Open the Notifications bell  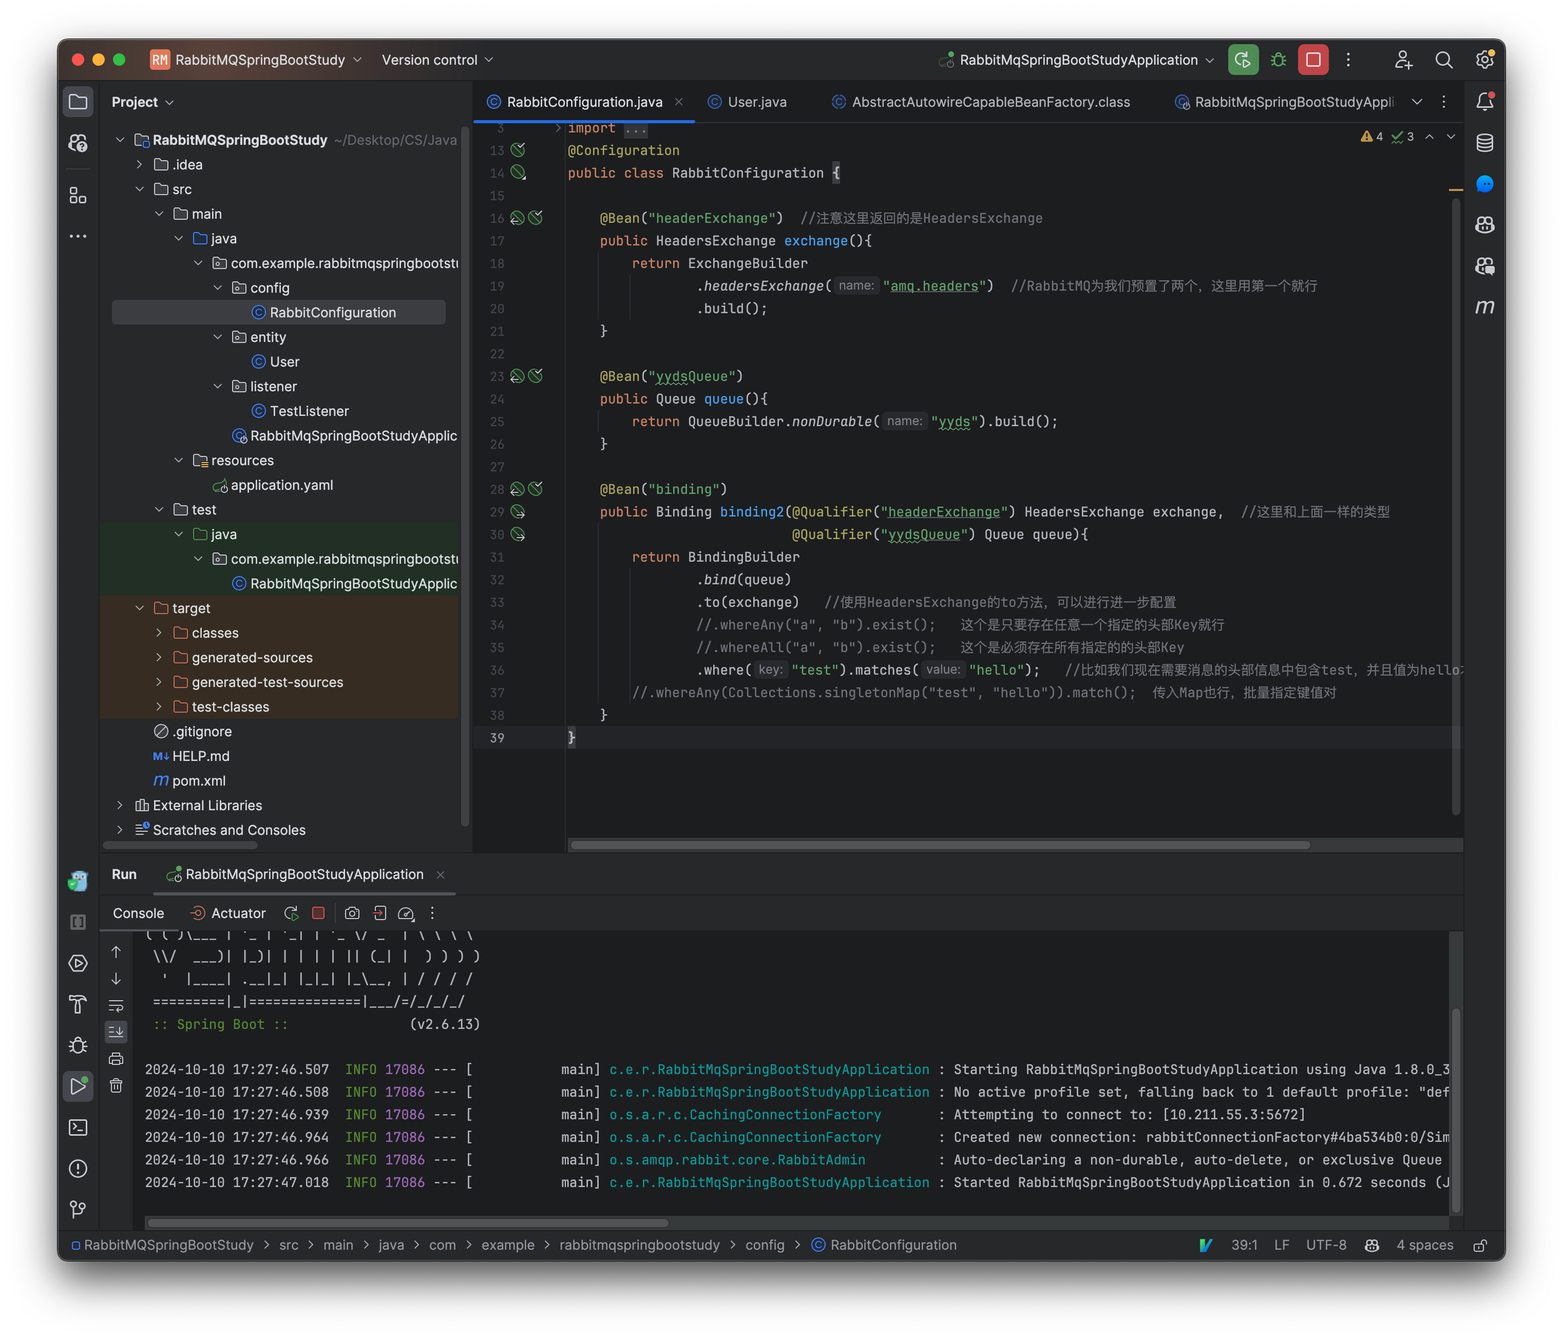pos(1484,102)
